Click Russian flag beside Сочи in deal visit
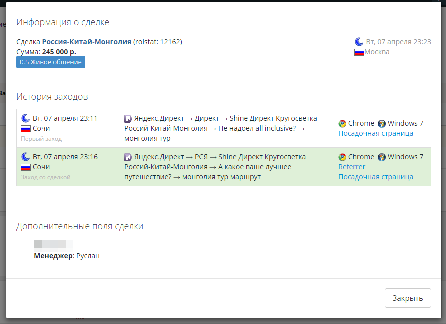Screen dimensions: 446x324 [x=26, y=167]
